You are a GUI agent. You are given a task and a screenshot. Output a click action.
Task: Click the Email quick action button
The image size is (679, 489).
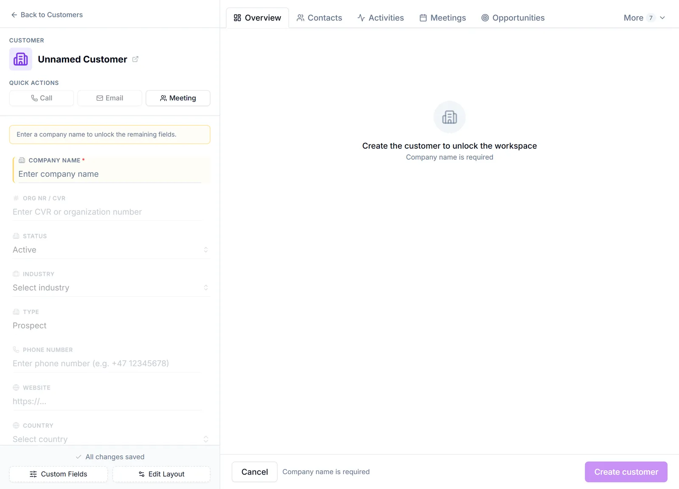coord(110,98)
